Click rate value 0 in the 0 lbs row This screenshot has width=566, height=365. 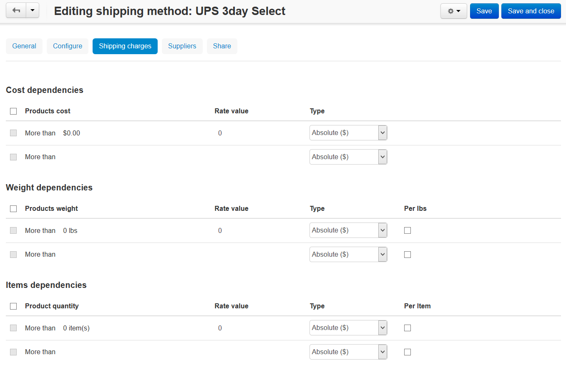(x=220, y=231)
